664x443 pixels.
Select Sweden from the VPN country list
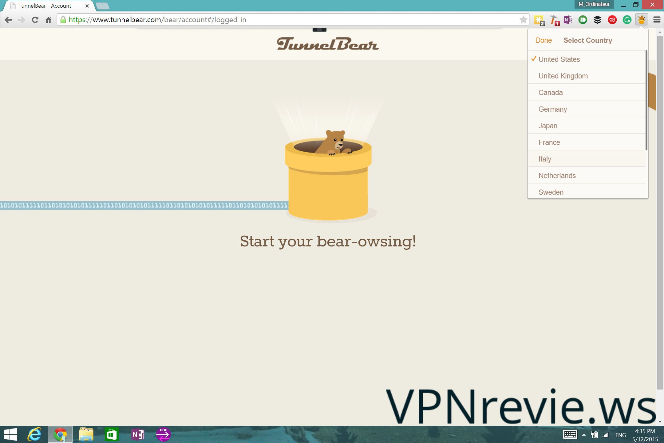[551, 192]
